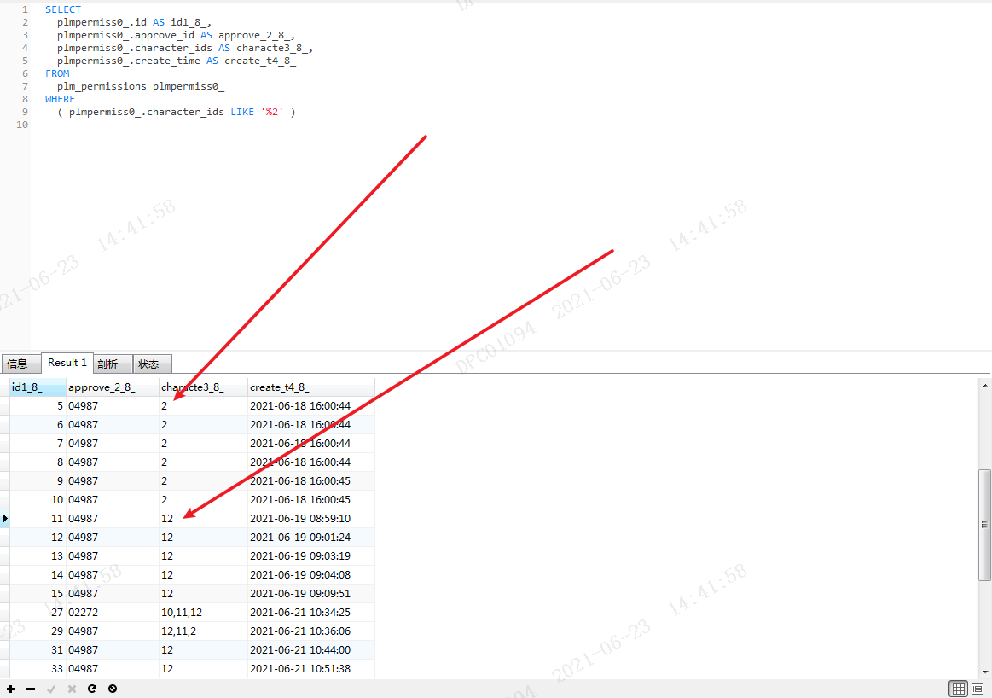Click the approve_2_8_ column header
Image resolution: width=992 pixels, height=698 pixels.
(x=113, y=387)
